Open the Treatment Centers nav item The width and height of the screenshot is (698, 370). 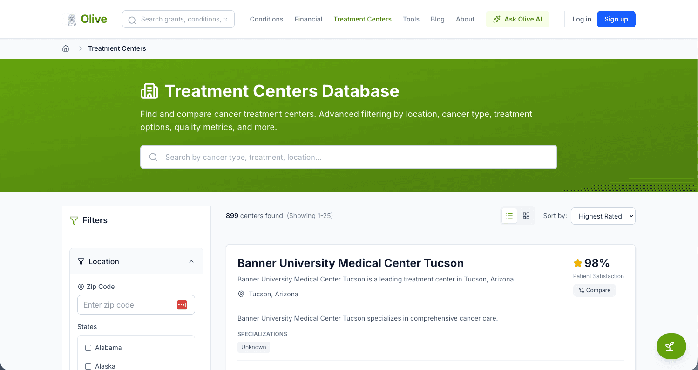(362, 19)
